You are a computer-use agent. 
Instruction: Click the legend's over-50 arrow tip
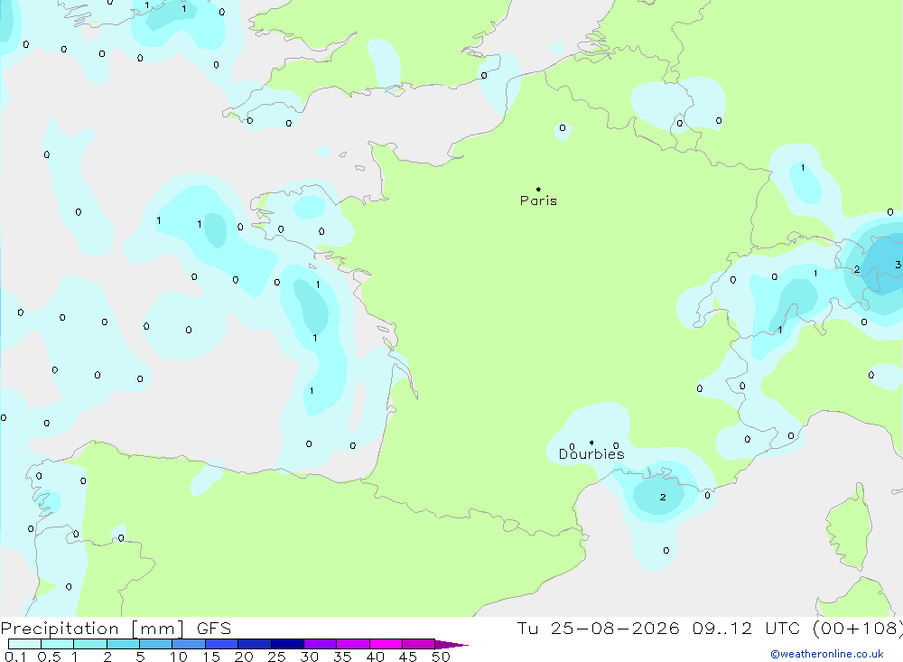pos(451,645)
